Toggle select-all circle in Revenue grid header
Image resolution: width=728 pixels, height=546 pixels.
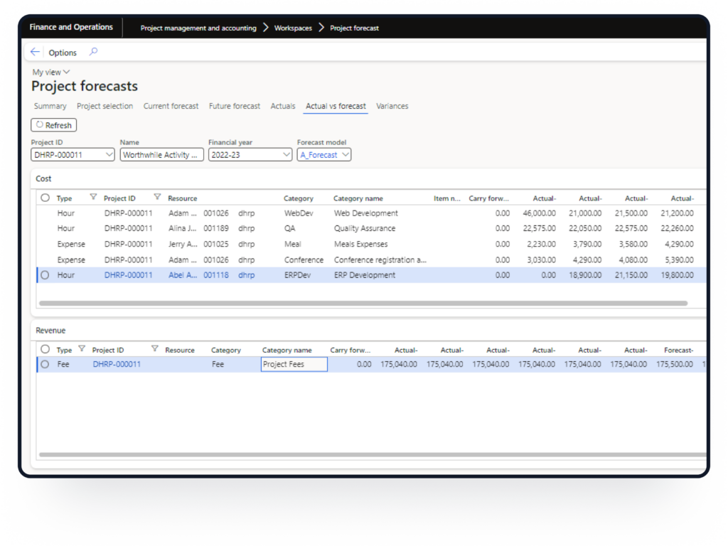pos(45,350)
